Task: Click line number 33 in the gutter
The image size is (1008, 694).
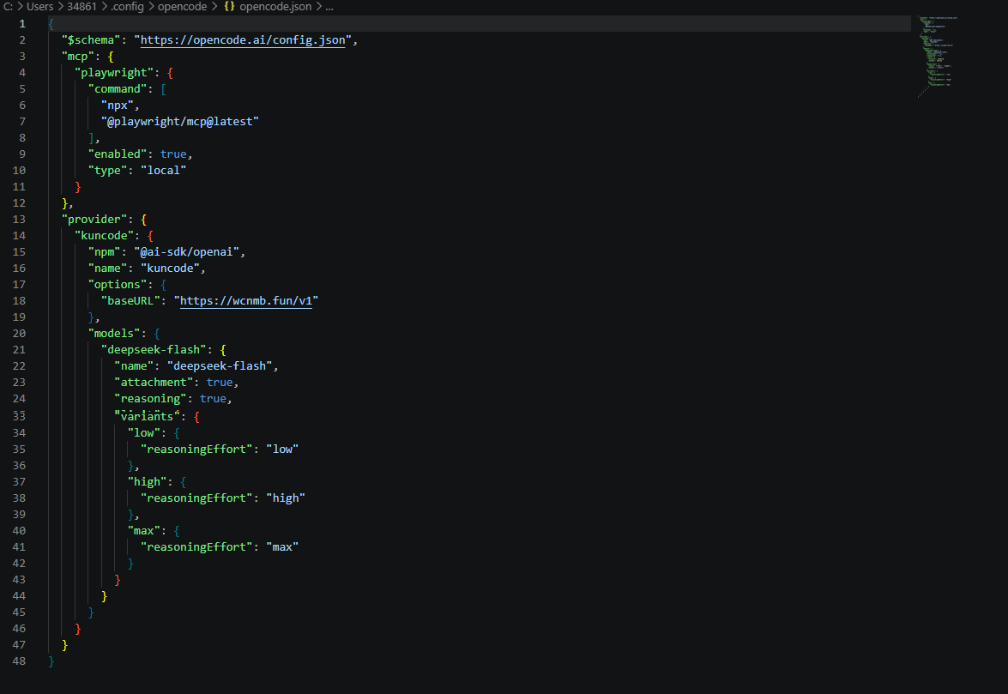Action: point(19,416)
